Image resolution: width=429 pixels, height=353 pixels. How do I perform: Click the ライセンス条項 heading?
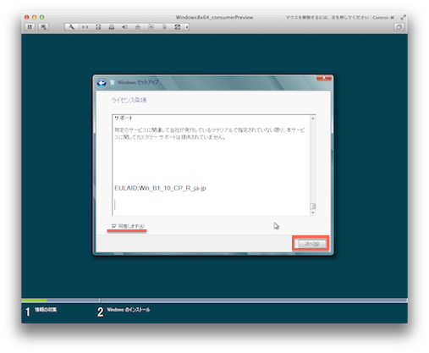(129, 100)
